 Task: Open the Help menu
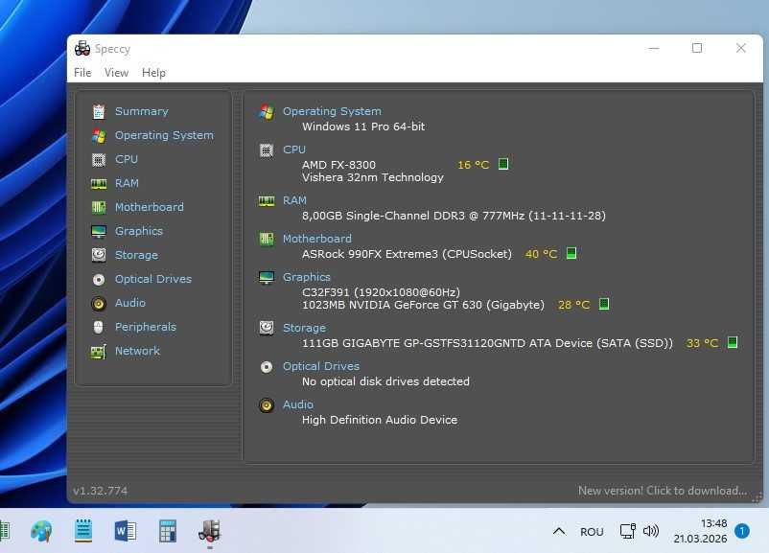pos(153,73)
